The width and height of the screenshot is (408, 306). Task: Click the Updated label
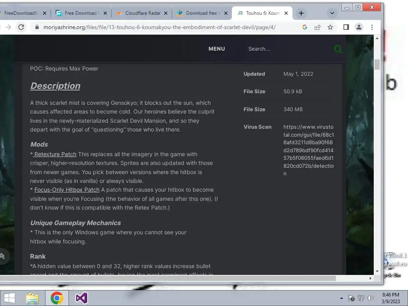tap(254, 74)
